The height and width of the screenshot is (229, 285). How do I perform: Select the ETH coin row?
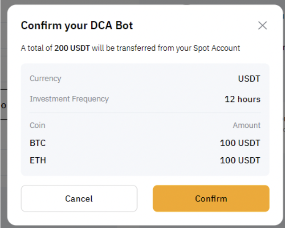pos(145,160)
